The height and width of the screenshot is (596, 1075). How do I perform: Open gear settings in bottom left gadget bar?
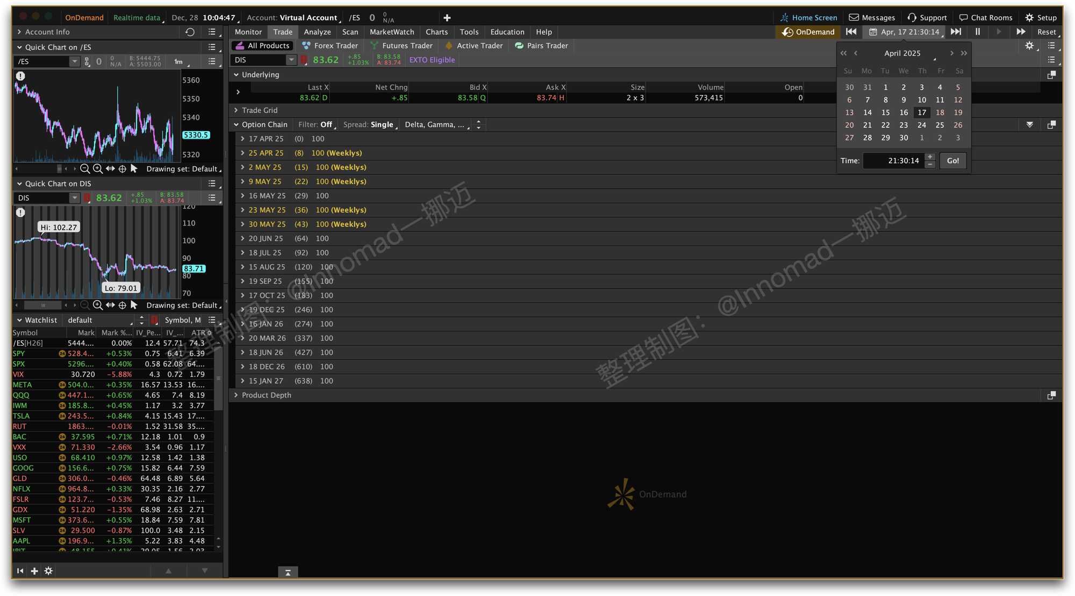(x=48, y=571)
